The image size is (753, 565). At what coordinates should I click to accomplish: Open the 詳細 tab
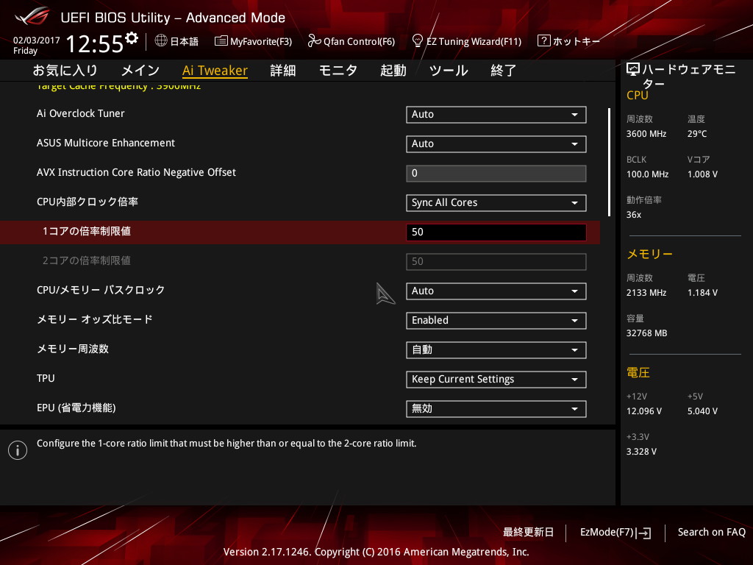pos(283,71)
